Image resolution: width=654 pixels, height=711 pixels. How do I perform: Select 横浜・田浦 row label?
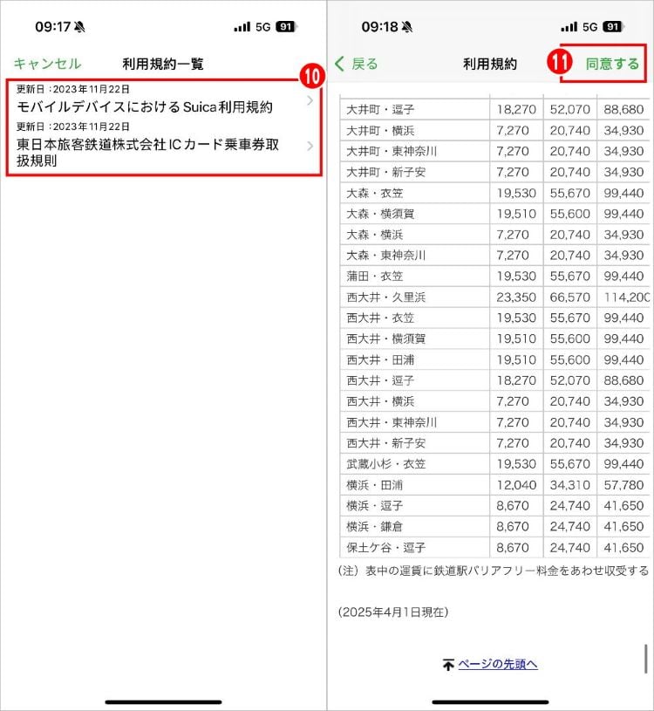[374, 485]
